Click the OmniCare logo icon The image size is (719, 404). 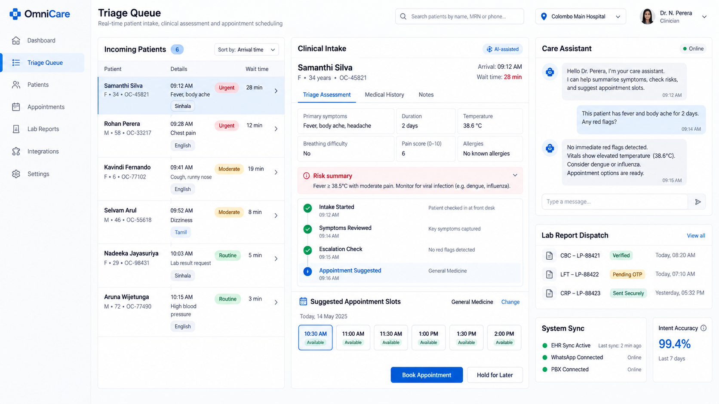tap(15, 14)
